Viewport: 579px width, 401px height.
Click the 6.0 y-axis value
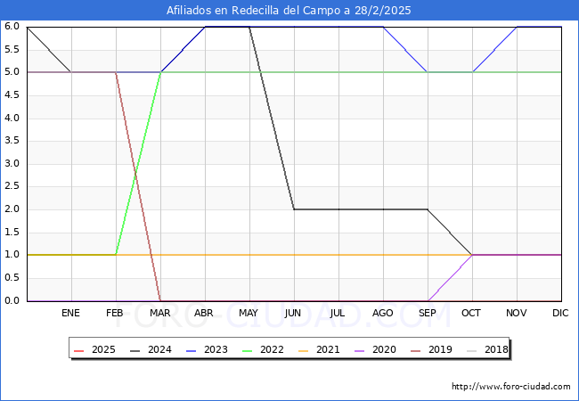click(x=12, y=27)
